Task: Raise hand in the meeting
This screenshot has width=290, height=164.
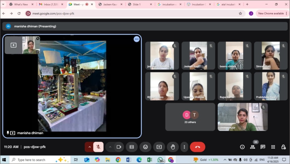Action: 173,147
